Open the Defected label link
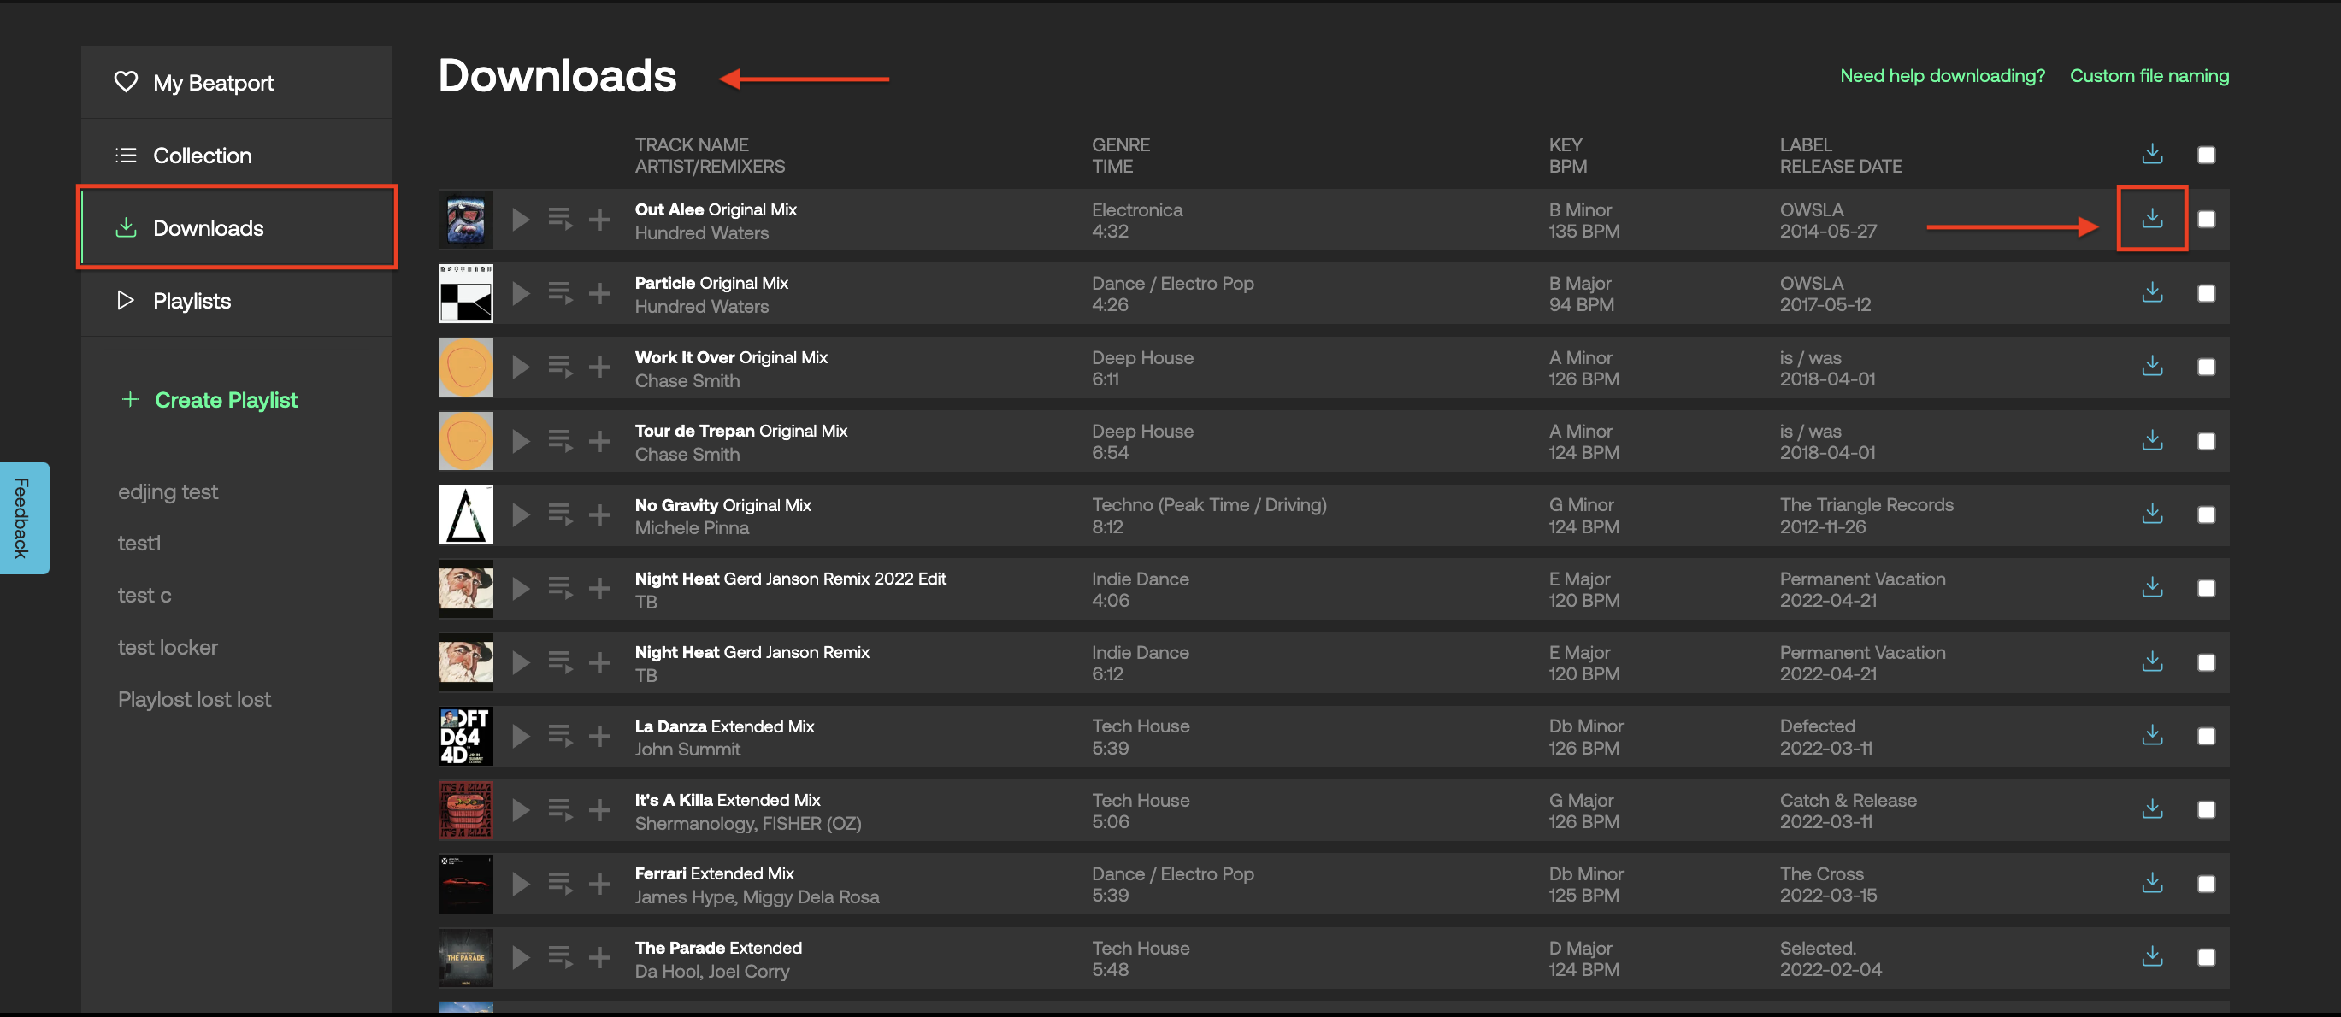Viewport: 2341px width, 1017px height. tap(1817, 726)
